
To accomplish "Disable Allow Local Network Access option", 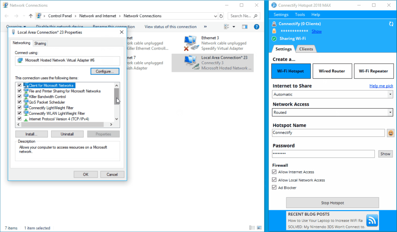I will point(274,180).
